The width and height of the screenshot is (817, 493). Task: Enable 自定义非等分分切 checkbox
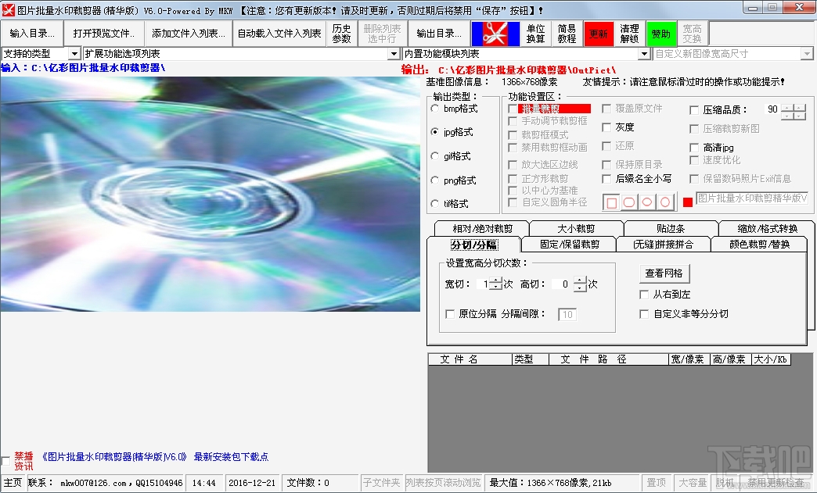[644, 314]
